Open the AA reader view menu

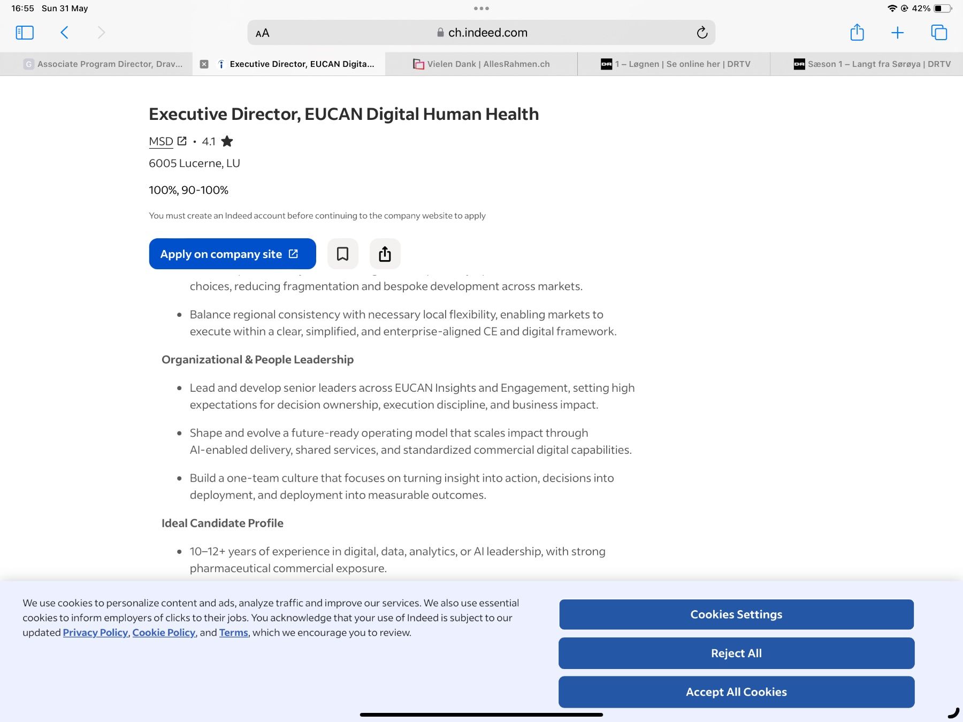pyautogui.click(x=262, y=33)
